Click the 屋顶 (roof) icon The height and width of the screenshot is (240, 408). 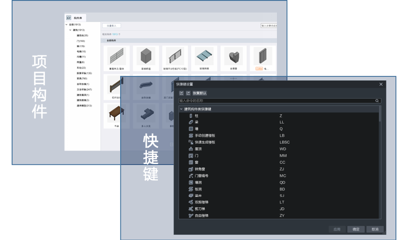coord(191,149)
